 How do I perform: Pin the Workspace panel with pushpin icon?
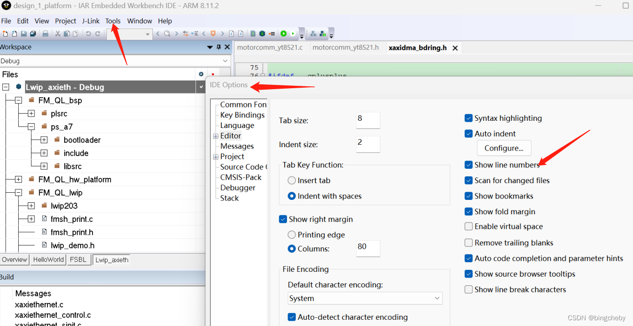pos(219,47)
